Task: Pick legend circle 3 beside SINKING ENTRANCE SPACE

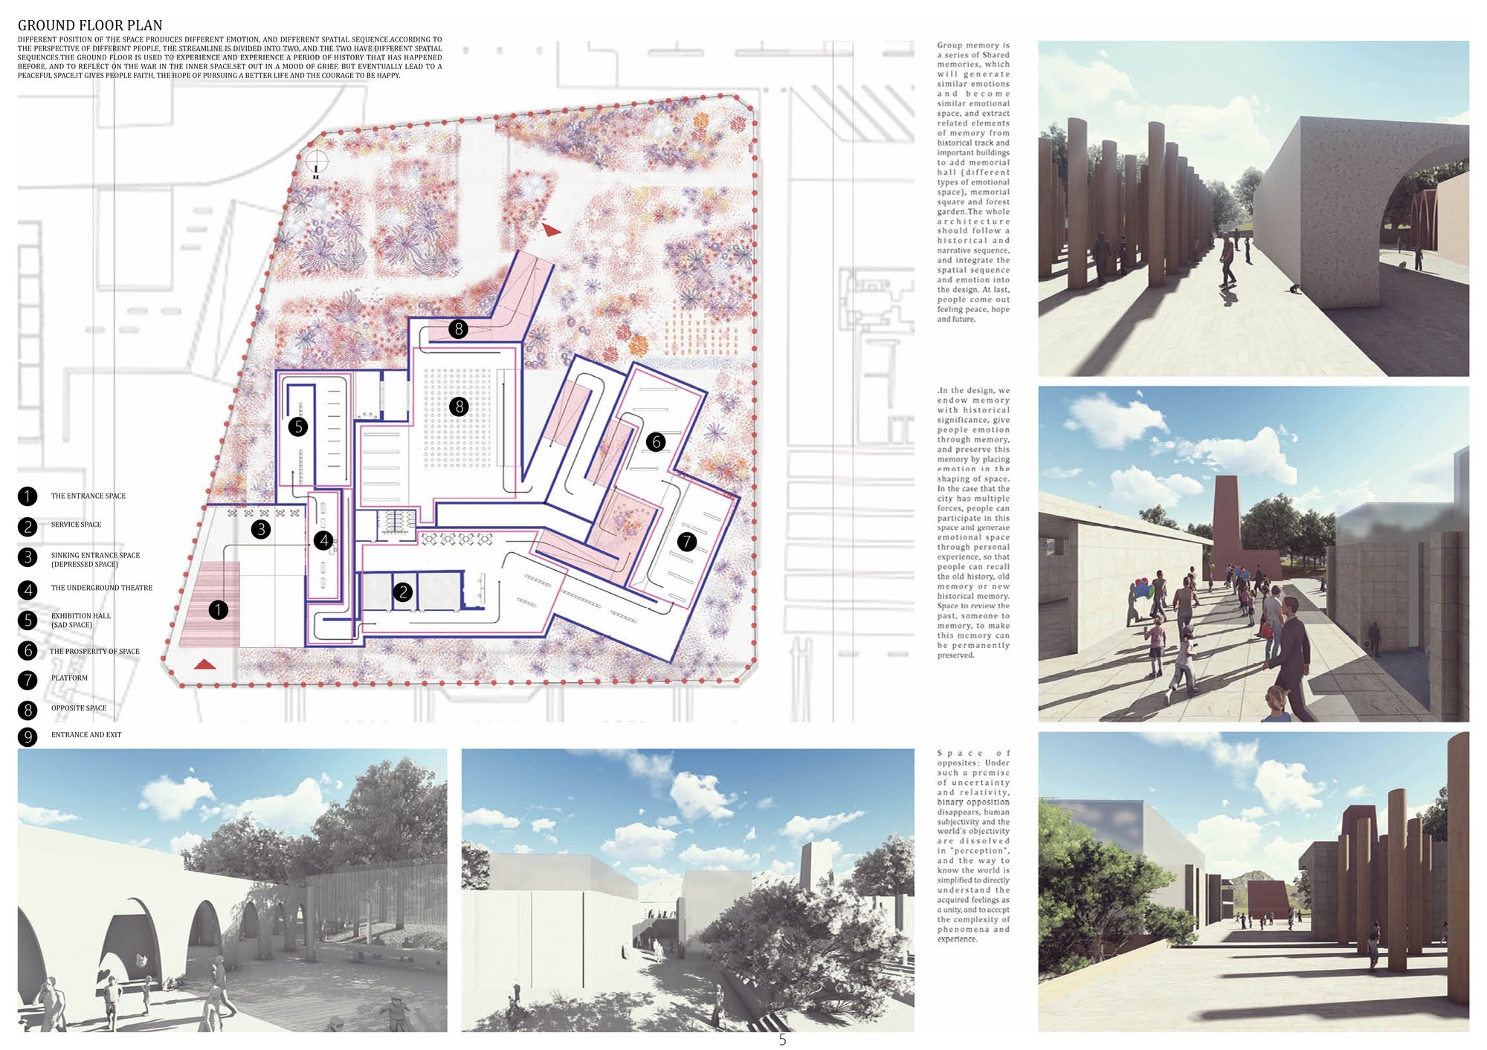Action: pyautogui.click(x=28, y=557)
